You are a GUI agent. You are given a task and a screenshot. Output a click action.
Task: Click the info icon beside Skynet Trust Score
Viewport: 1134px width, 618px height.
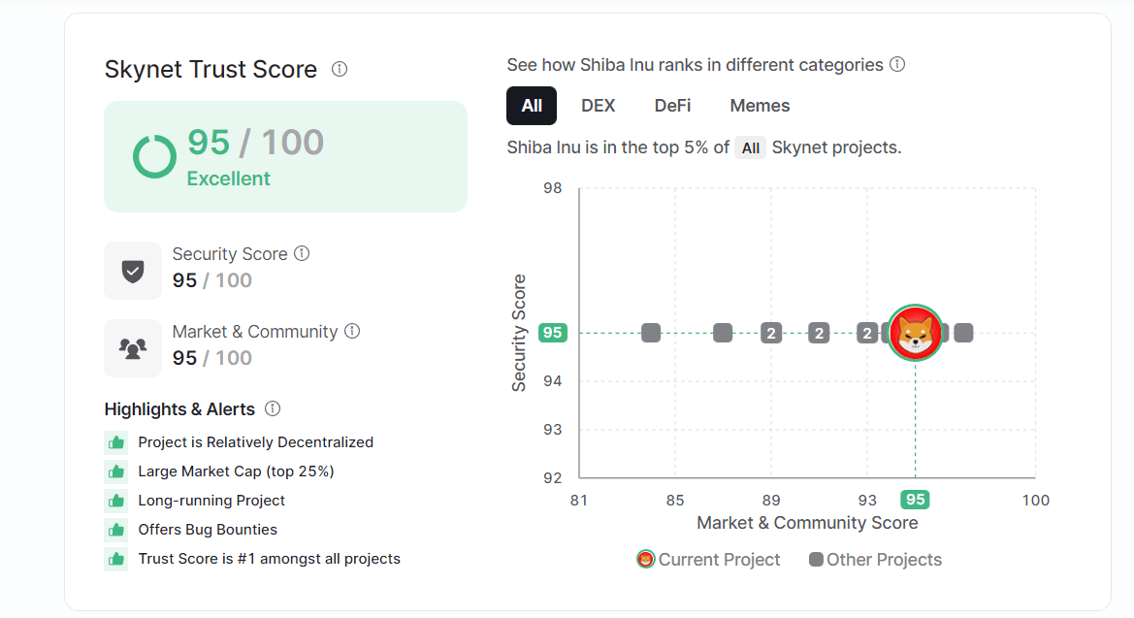point(340,69)
